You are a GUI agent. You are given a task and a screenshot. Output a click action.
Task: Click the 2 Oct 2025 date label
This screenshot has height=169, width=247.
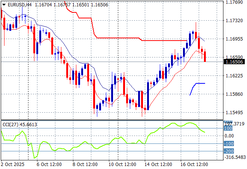click(x=13, y=164)
